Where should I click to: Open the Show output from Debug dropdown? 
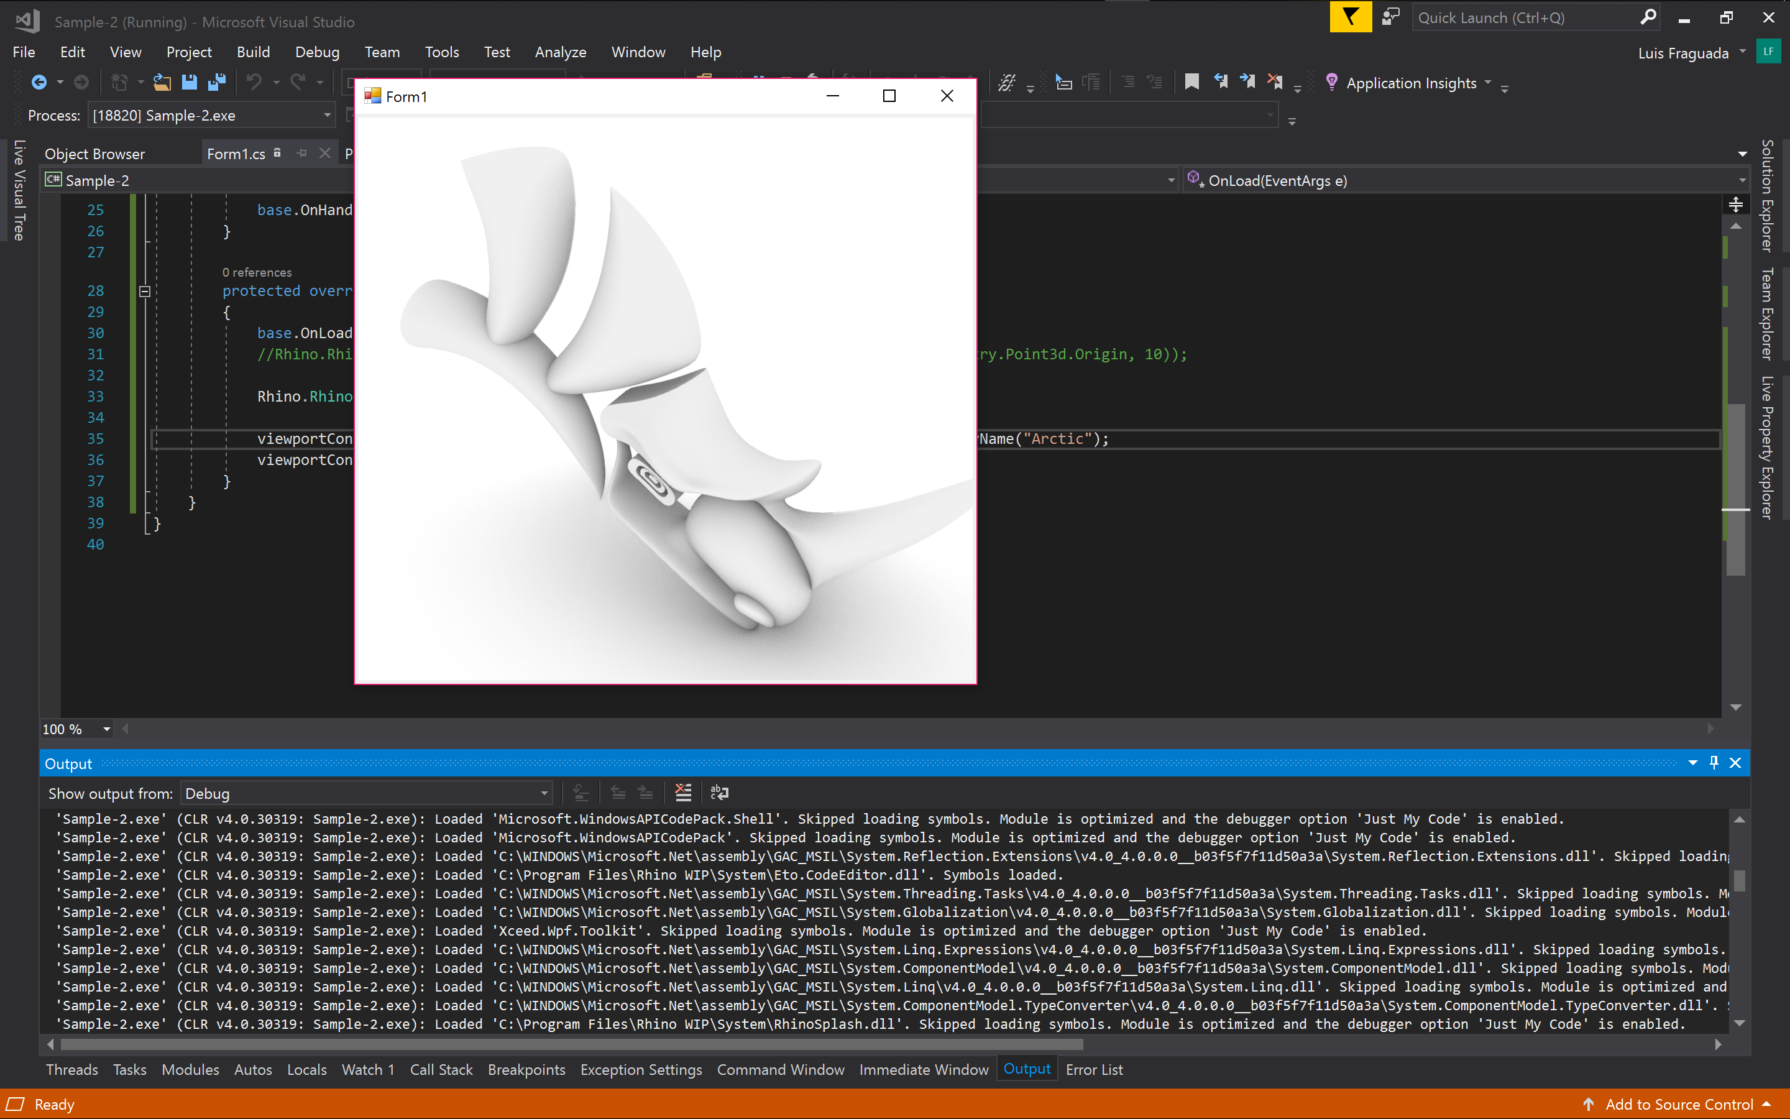point(544,793)
